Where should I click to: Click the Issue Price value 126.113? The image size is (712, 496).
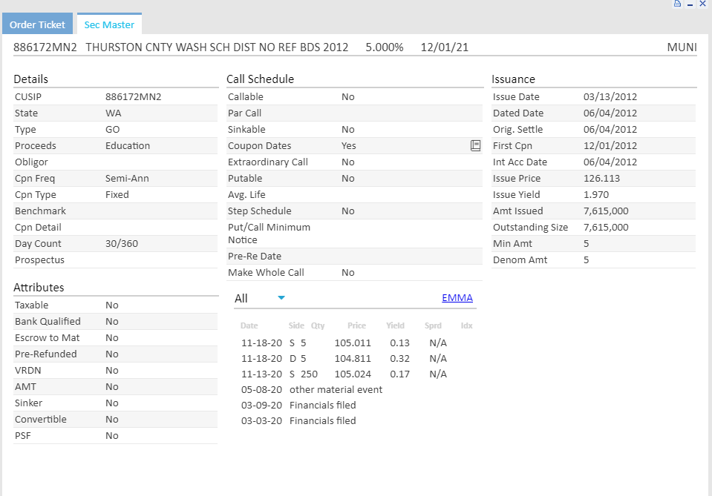[x=601, y=178]
